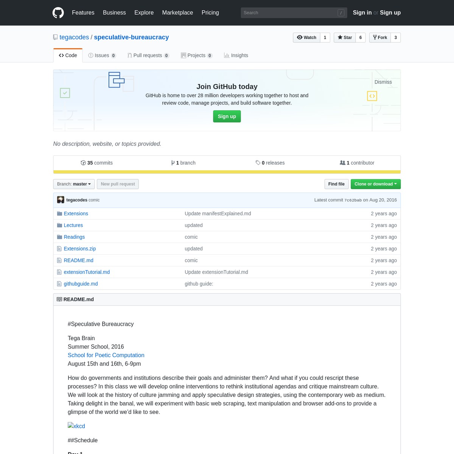Click the green Sign up button
The image size is (454, 454).
(x=227, y=116)
